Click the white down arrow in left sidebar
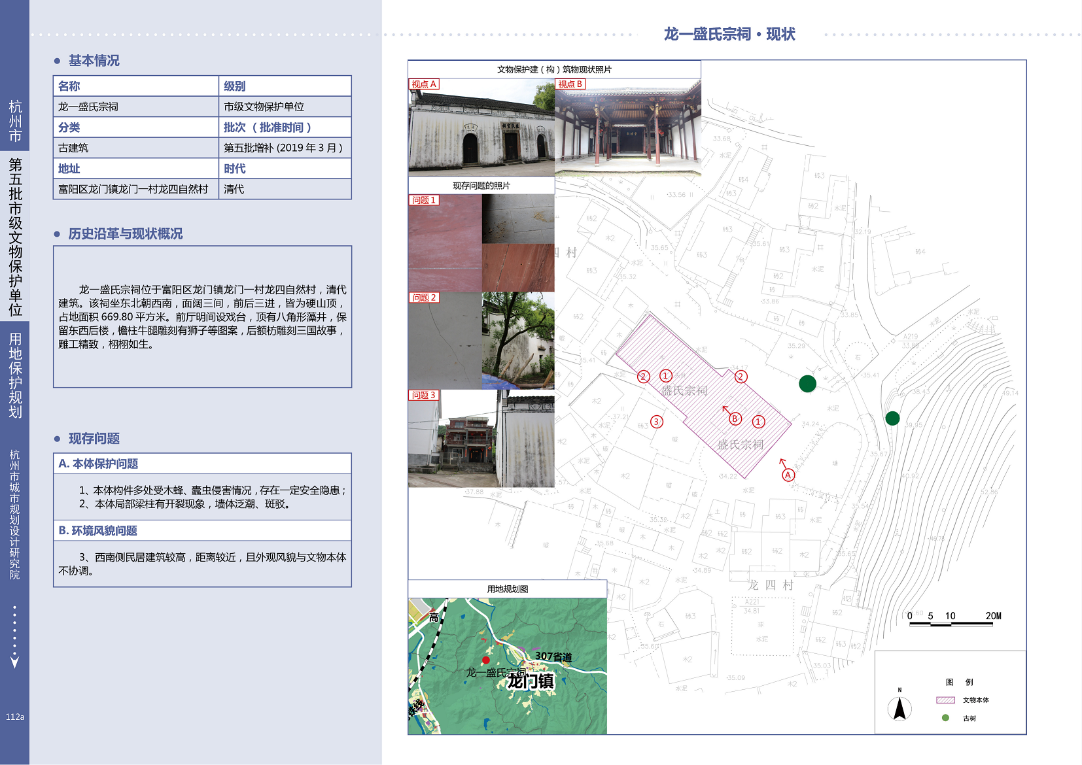This screenshot has width=1082, height=765. click(14, 662)
